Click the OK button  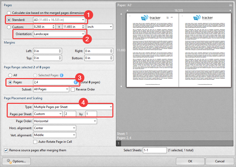[x=190, y=161]
